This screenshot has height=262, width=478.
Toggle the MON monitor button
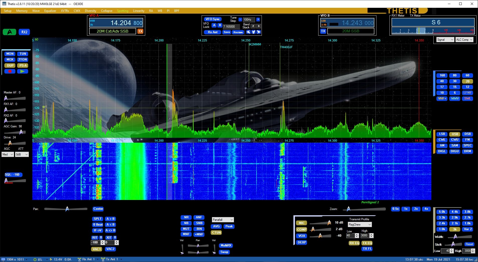tap(10, 54)
